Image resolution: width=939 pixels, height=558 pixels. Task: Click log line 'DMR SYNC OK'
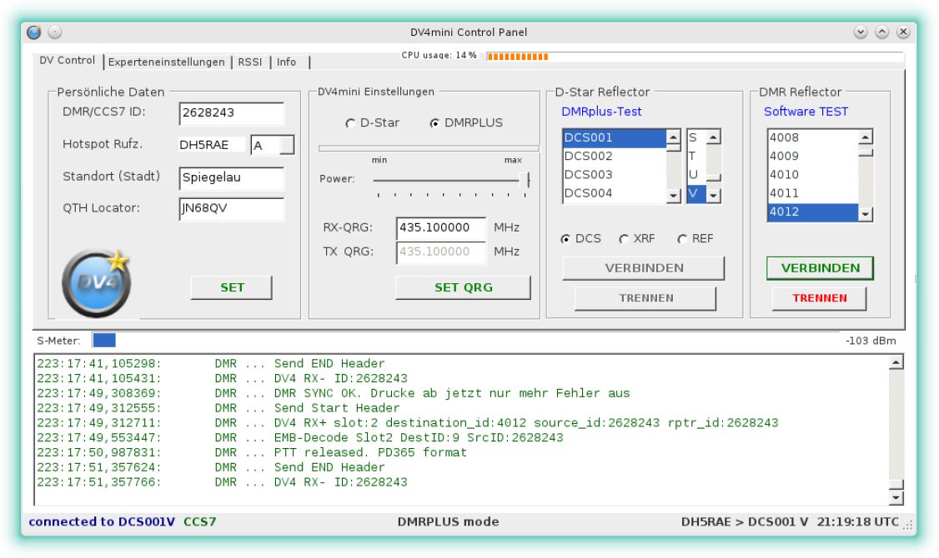(318, 394)
